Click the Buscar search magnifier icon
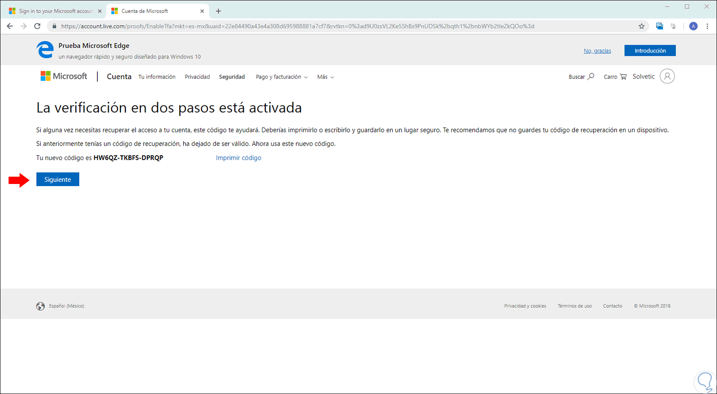The image size is (717, 394). click(591, 76)
